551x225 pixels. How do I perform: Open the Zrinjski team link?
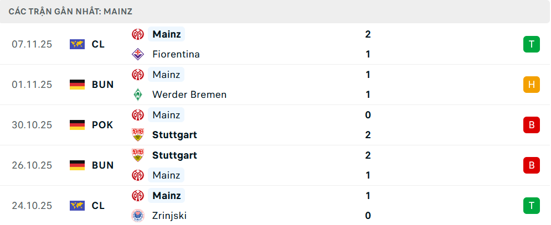point(169,216)
